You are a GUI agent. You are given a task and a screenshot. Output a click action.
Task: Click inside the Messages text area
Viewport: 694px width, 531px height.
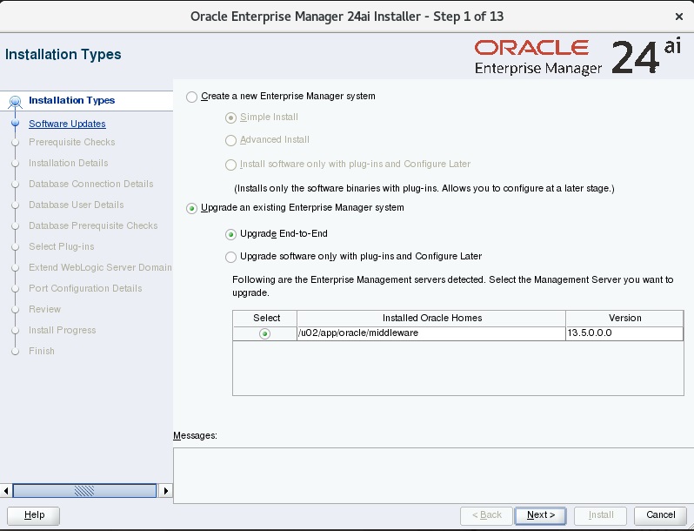pyautogui.click(x=433, y=475)
